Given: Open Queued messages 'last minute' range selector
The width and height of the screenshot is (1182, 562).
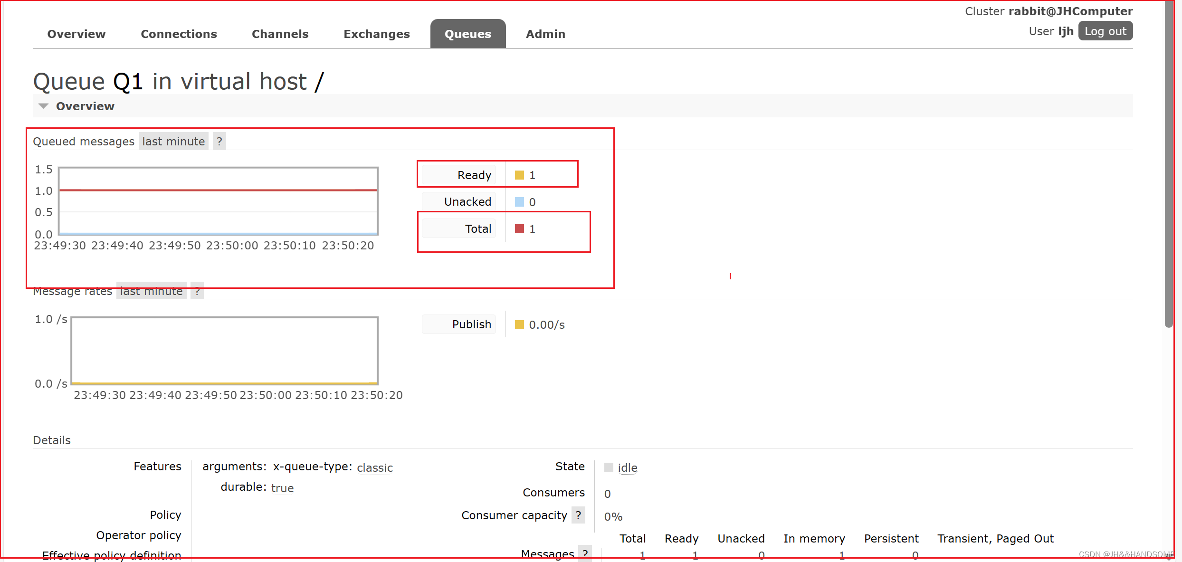Looking at the screenshot, I should click(173, 141).
